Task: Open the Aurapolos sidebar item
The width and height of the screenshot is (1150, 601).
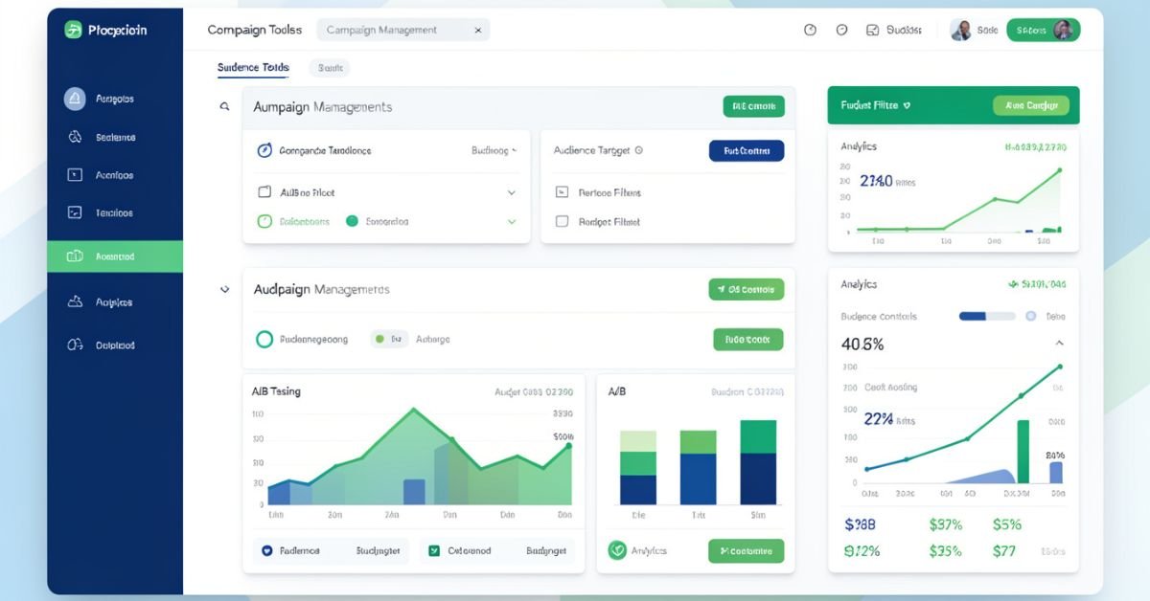Action: [x=115, y=99]
